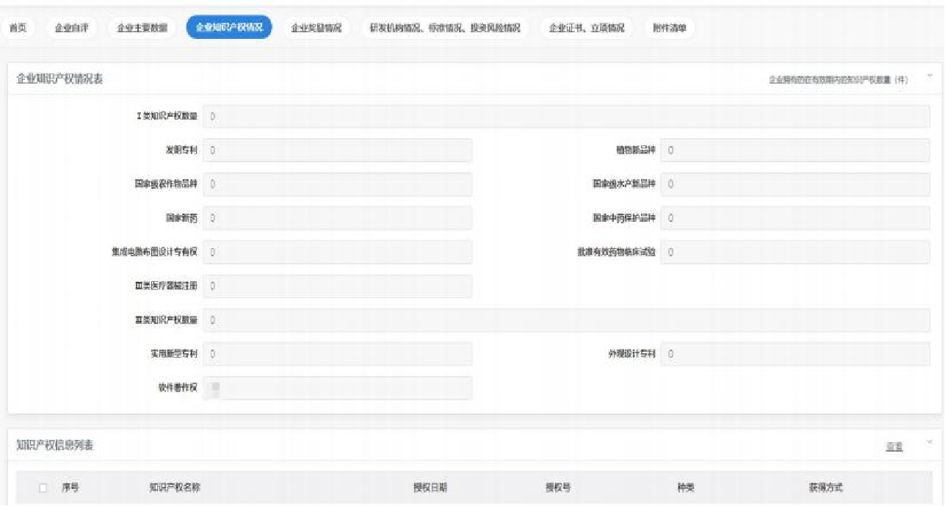Open the 企业奖励情况 tab
Image resolution: width=945 pixels, height=506 pixels.
click(316, 28)
